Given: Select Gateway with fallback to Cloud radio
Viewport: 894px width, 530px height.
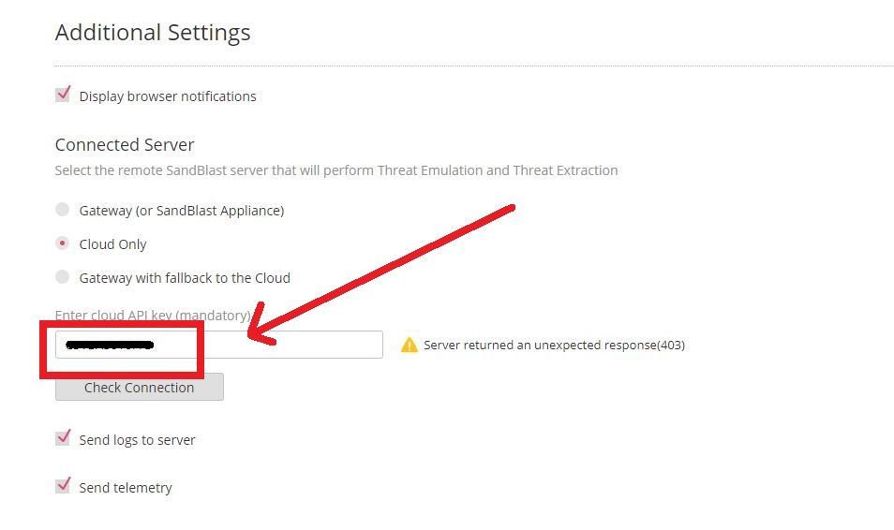Looking at the screenshot, I should 62,277.
